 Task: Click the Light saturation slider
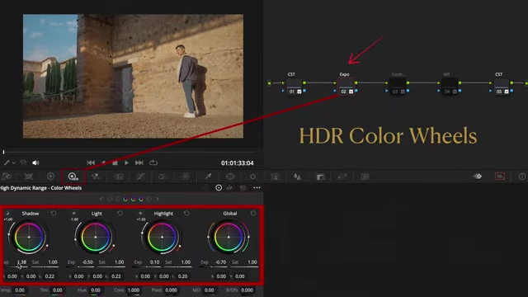coord(111,266)
